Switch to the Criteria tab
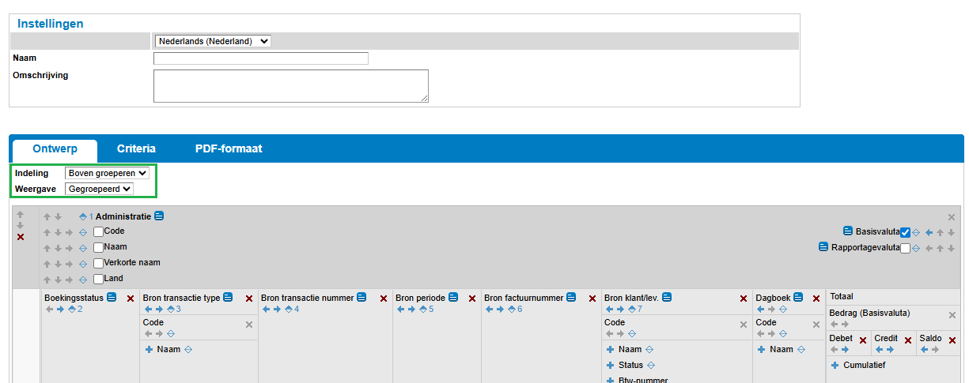Image resolution: width=969 pixels, height=383 pixels. (136, 148)
